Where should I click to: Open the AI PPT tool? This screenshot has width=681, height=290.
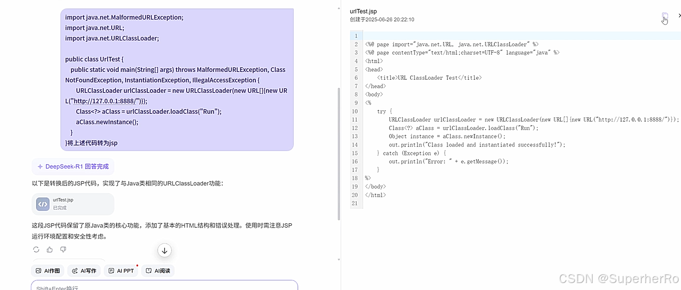(x=121, y=271)
